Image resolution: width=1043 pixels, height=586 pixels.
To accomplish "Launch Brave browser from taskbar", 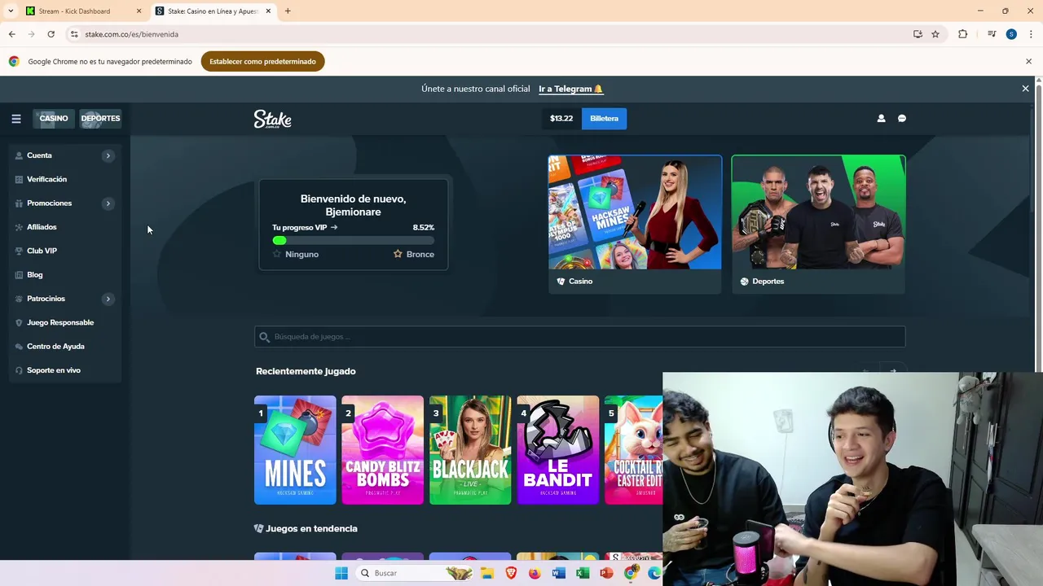I will pyautogui.click(x=511, y=573).
